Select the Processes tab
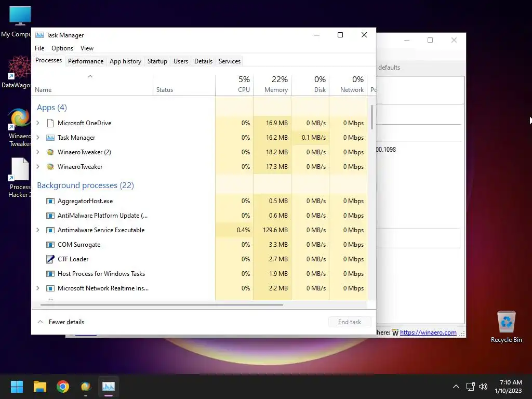This screenshot has height=399, width=532. [x=48, y=60]
